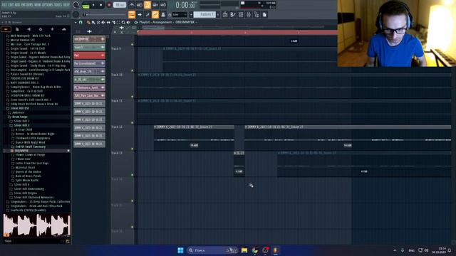Mute Track 13 using its green dot

coord(133,175)
